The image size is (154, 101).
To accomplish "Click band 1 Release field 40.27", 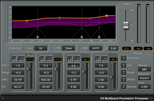I will 18,87.
